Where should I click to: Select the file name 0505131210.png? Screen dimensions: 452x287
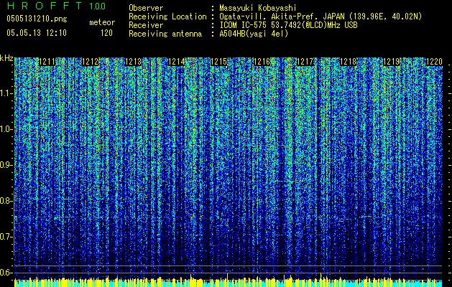[37, 19]
